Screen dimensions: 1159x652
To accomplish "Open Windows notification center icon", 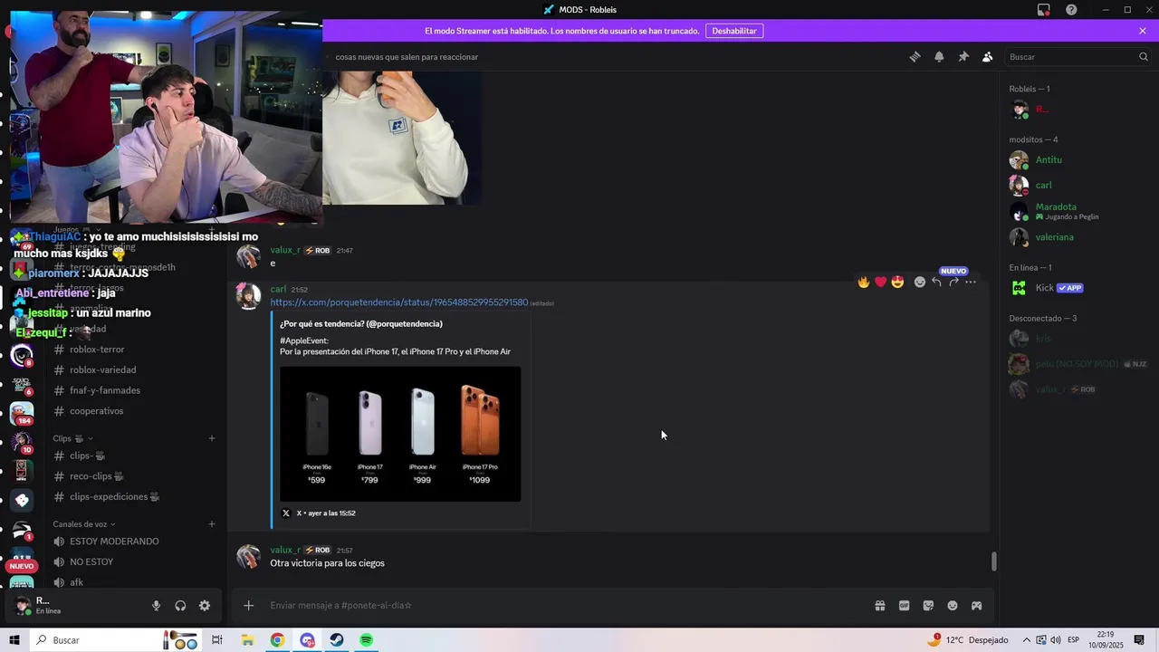I will (1139, 640).
